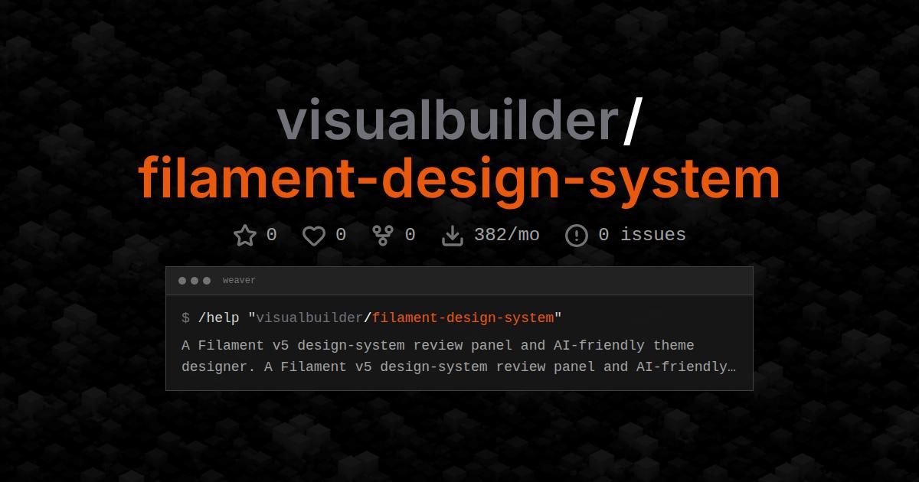Viewport: 919px width, 482px height.
Task: Click the issues exclamation circle icon
Action: coord(577,236)
